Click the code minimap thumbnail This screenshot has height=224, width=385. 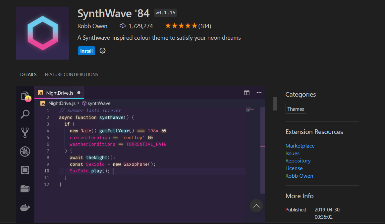[250, 110]
